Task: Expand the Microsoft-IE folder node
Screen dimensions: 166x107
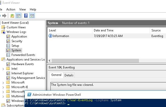Action: click(3, 87)
